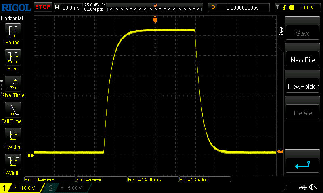Image resolution: width=323 pixels, height=193 pixels.
Task: Click the measurement menu page indicator dots
Action: point(2,87)
